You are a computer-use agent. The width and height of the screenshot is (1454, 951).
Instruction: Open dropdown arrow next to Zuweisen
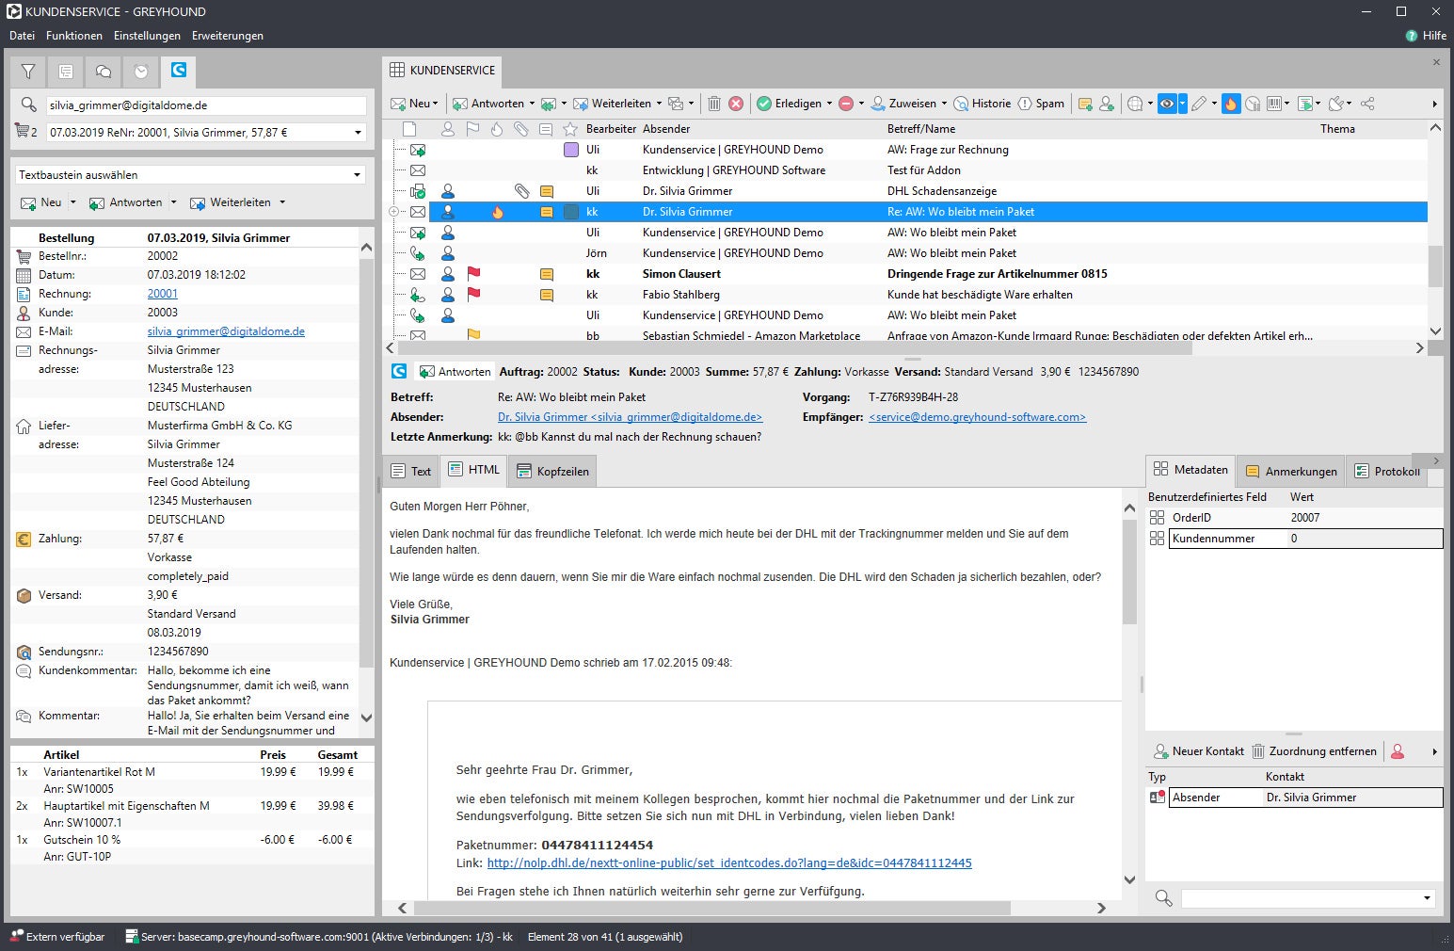[944, 104]
